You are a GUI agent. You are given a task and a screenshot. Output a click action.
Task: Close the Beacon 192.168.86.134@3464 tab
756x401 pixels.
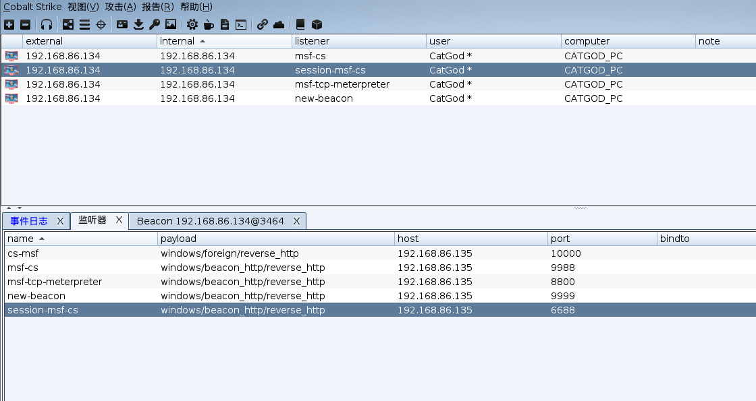[296, 221]
